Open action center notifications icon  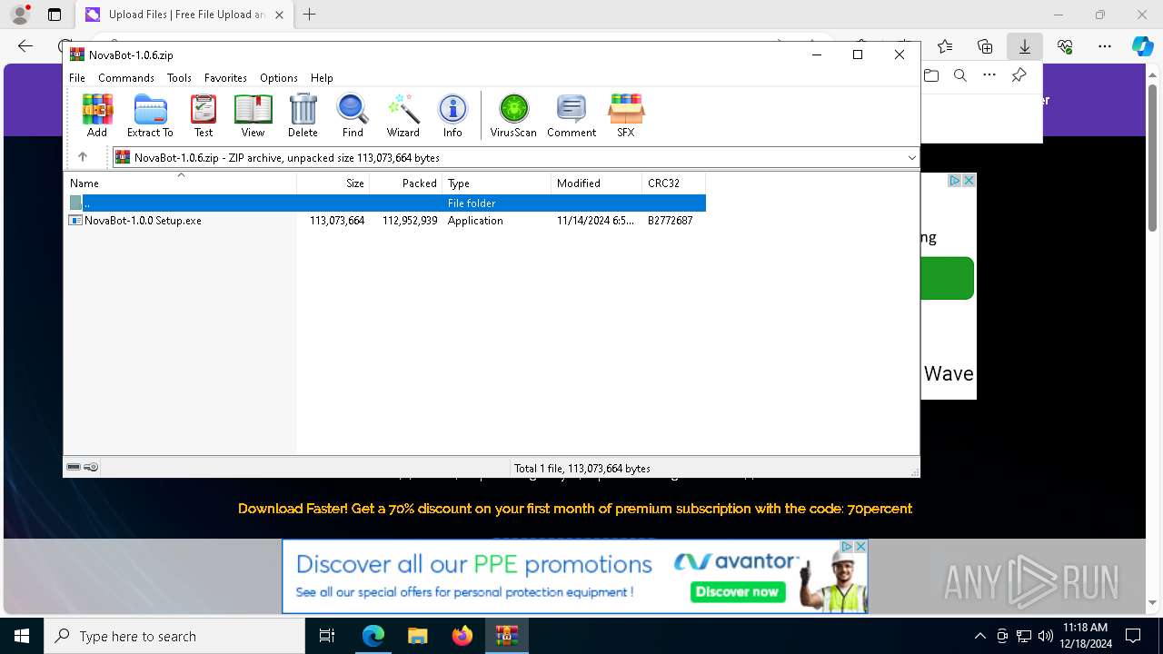tap(1133, 636)
